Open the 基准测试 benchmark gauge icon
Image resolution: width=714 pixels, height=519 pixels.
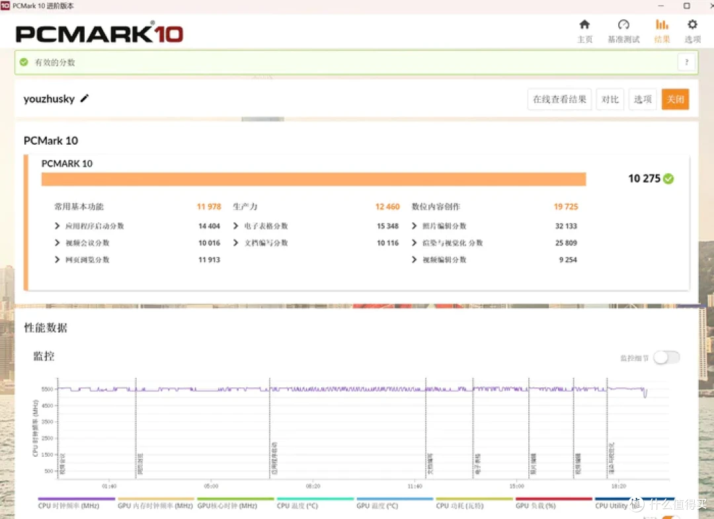click(x=623, y=24)
